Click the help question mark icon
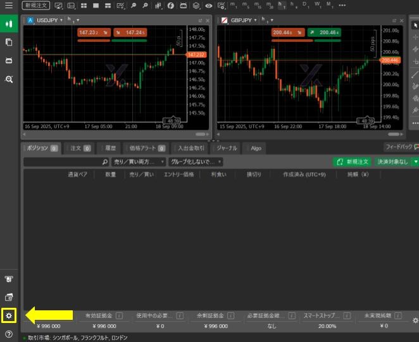Screen dimensions: 419x342 pyautogui.click(x=9, y=334)
